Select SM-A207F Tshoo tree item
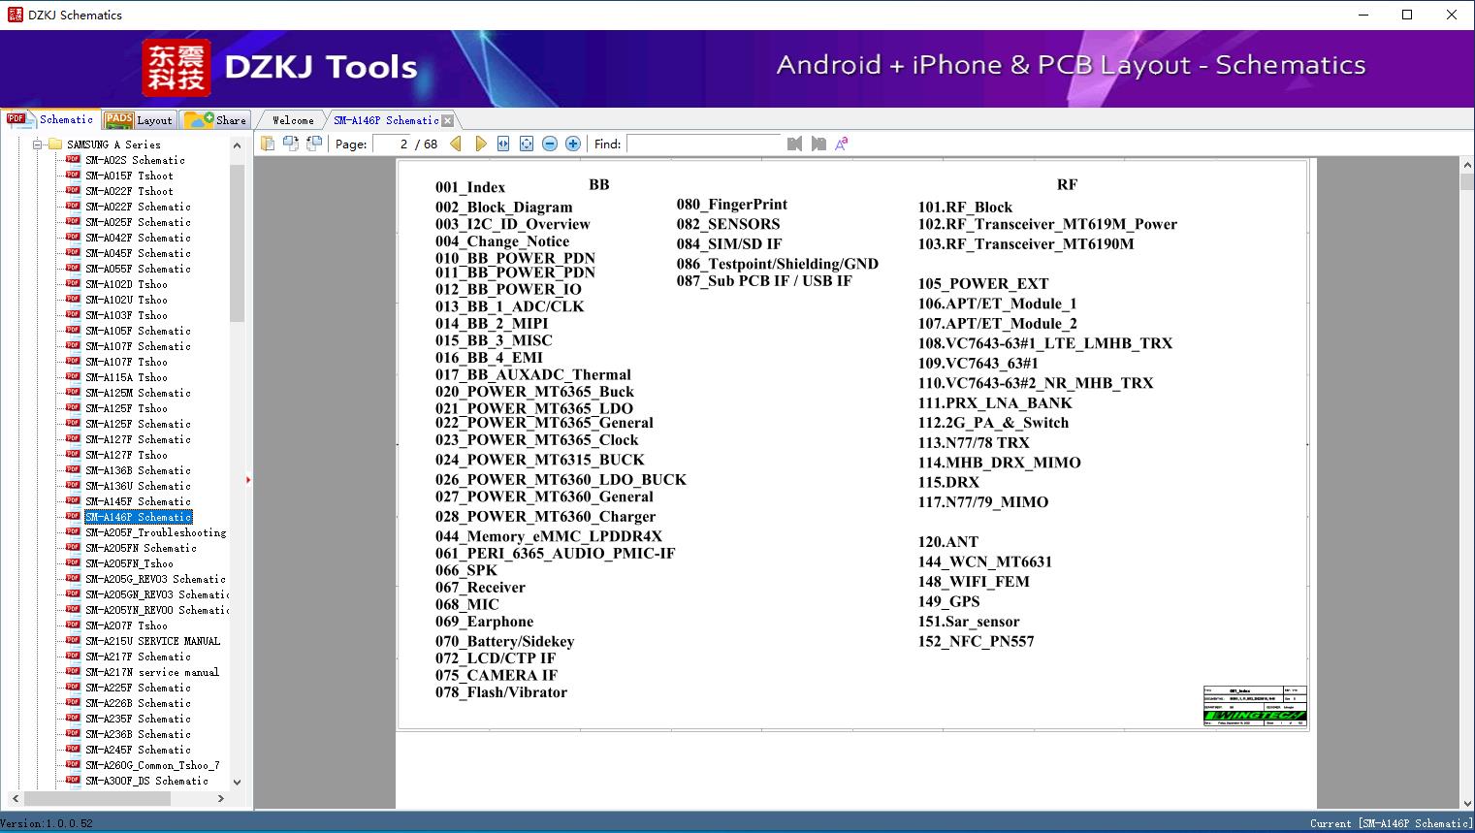The image size is (1475, 833). [126, 625]
